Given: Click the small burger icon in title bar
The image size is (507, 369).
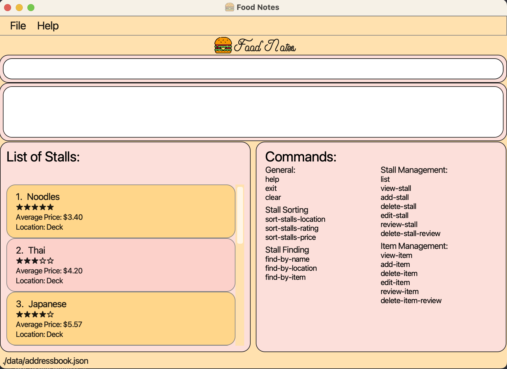Looking at the screenshot, I should coord(230,7).
